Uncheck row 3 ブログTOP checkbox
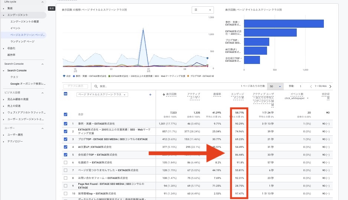The image size is (348, 200). 65,139
